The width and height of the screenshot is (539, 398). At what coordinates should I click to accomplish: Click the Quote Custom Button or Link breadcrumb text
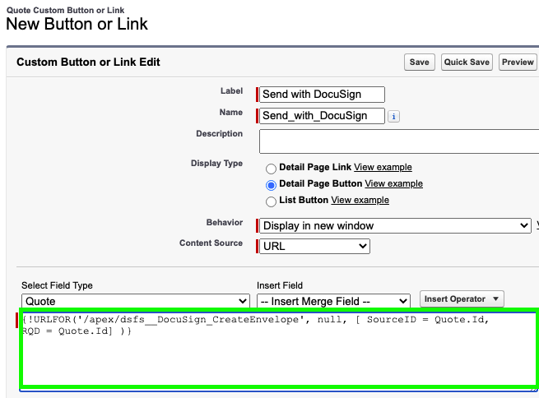click(65, 11)
